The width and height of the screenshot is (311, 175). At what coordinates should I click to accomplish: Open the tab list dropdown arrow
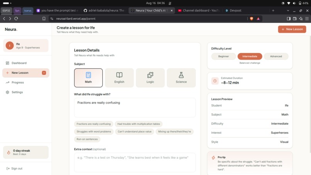pyautogui.click(x=288, y=10)
